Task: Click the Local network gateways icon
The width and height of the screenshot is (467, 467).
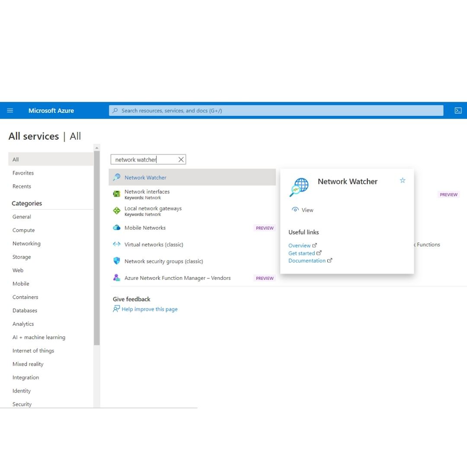Action: (117, 211)
